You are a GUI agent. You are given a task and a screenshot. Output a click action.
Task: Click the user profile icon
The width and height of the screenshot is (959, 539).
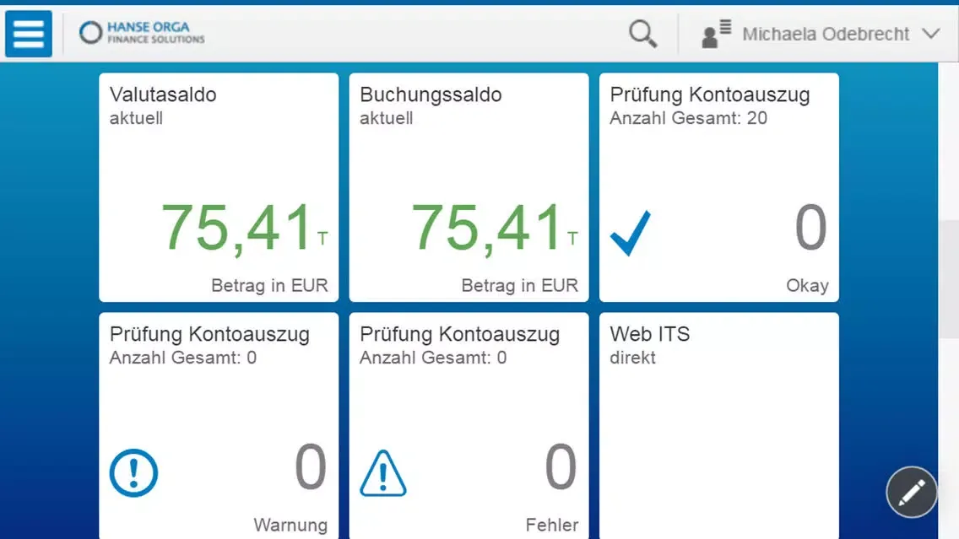[x=716, y=34]
